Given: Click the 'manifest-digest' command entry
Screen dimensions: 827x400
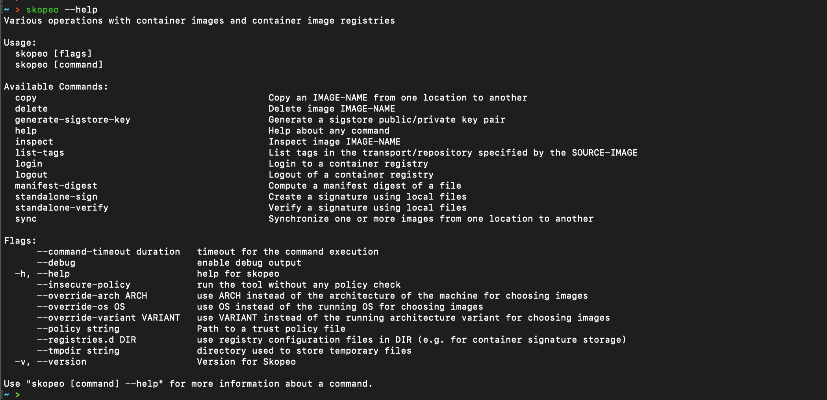Looking at the screenshot, I should [56, 186].
